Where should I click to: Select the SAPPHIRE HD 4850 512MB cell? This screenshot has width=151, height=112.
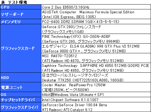[96, 68]
